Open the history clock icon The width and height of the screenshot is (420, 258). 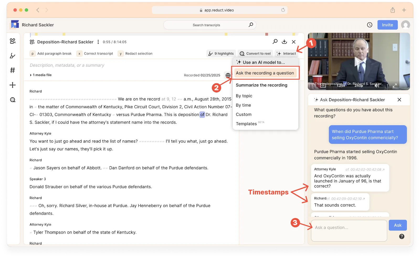click(x=370, y=25)
